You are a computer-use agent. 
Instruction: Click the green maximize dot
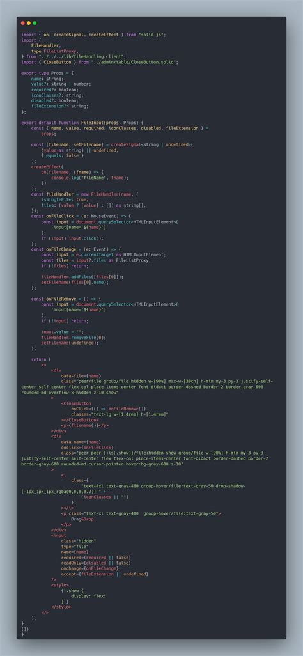tap(35, 23)
